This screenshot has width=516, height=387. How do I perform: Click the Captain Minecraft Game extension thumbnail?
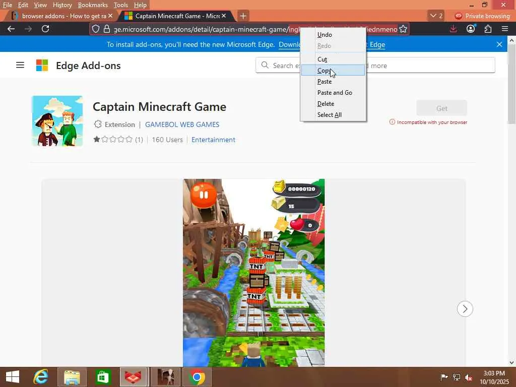point(57,121)
